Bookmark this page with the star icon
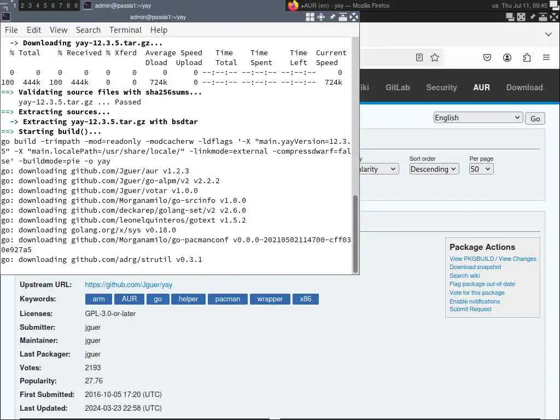 pos(435,57)
